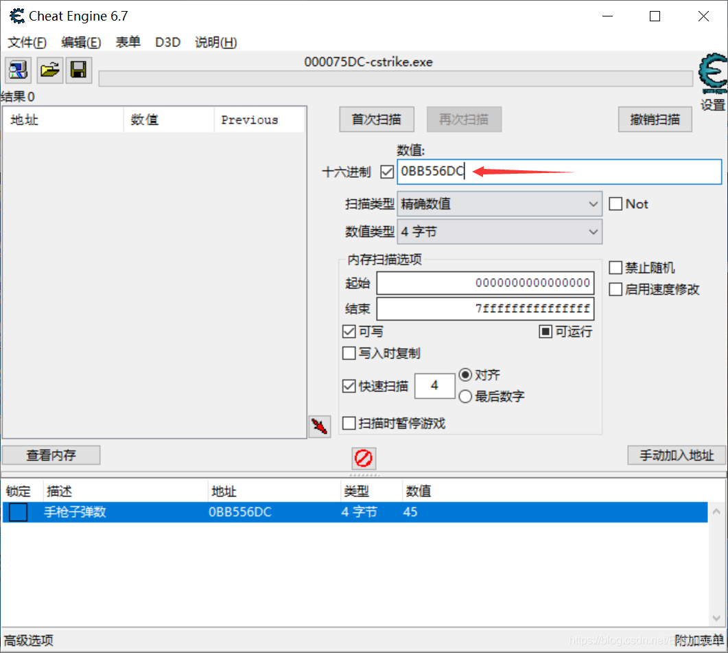Toggle the 可运行 checkbox
Screen dimensions: 728x653
click(x=545, y=332)
